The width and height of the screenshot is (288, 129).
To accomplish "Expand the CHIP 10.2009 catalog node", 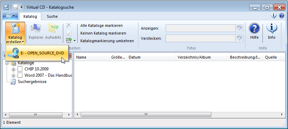I will [x=13, y=69].
